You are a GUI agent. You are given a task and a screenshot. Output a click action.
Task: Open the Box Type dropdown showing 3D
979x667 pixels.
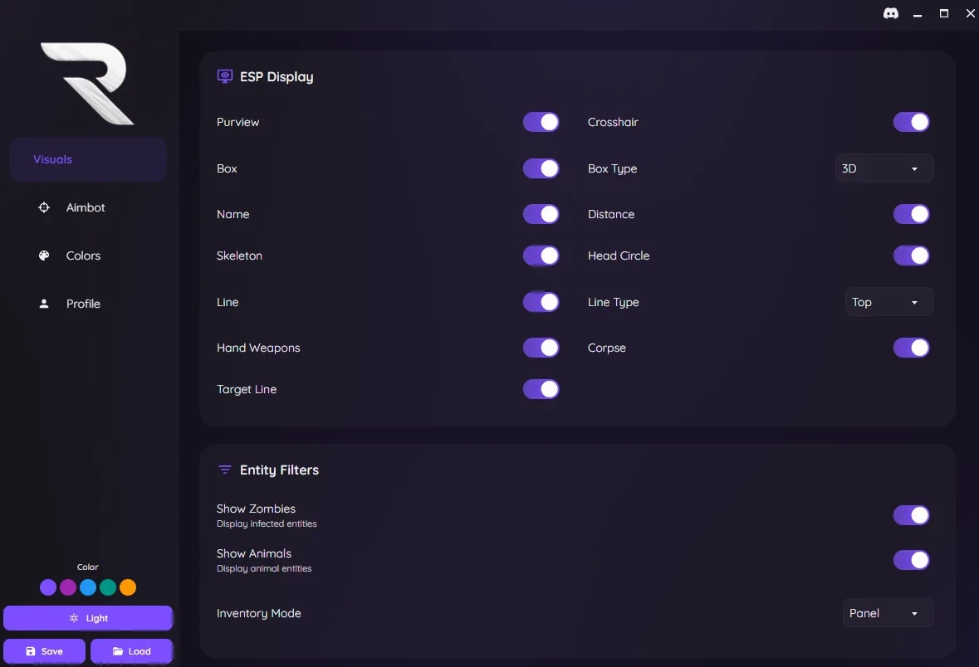pos(884,168)
